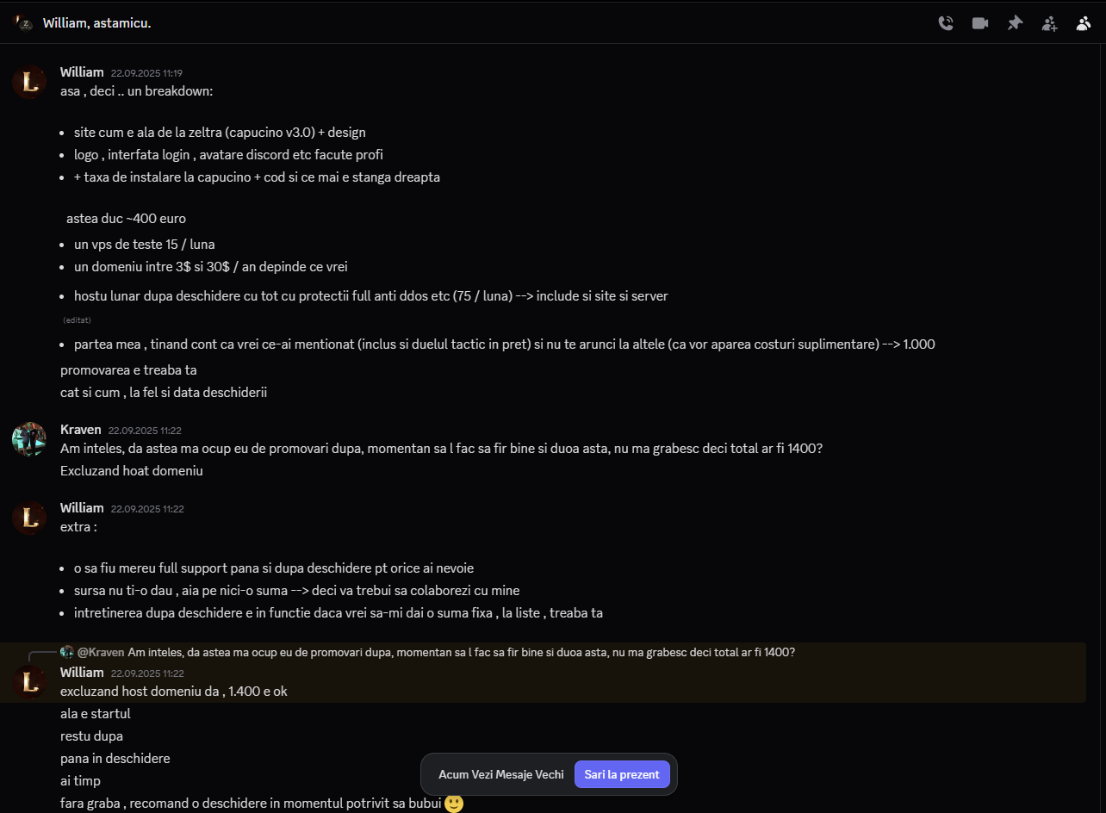Viewport: 1106px width, 813px height.
Task: Start a video call
Action: (980, 23)
